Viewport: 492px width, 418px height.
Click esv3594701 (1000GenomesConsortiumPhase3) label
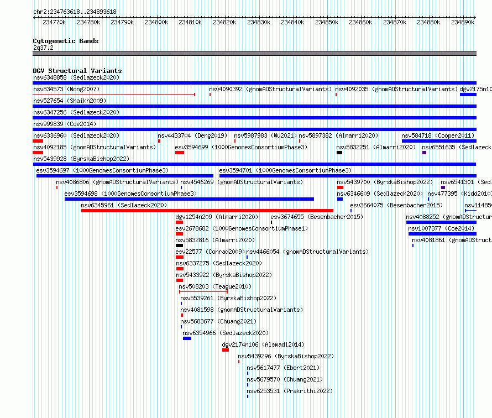285,170
